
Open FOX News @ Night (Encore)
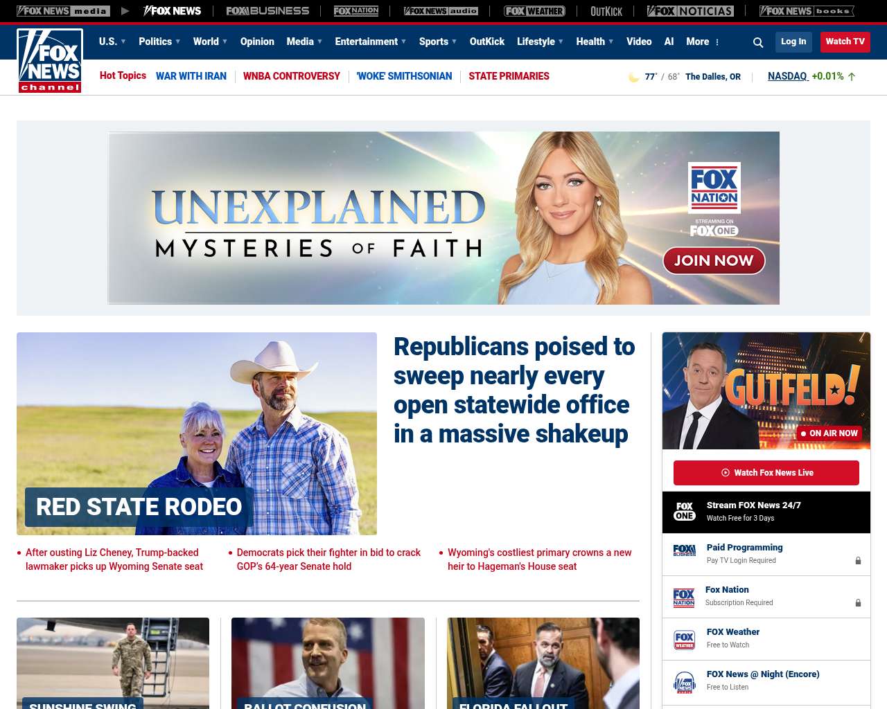coord(766,681)
